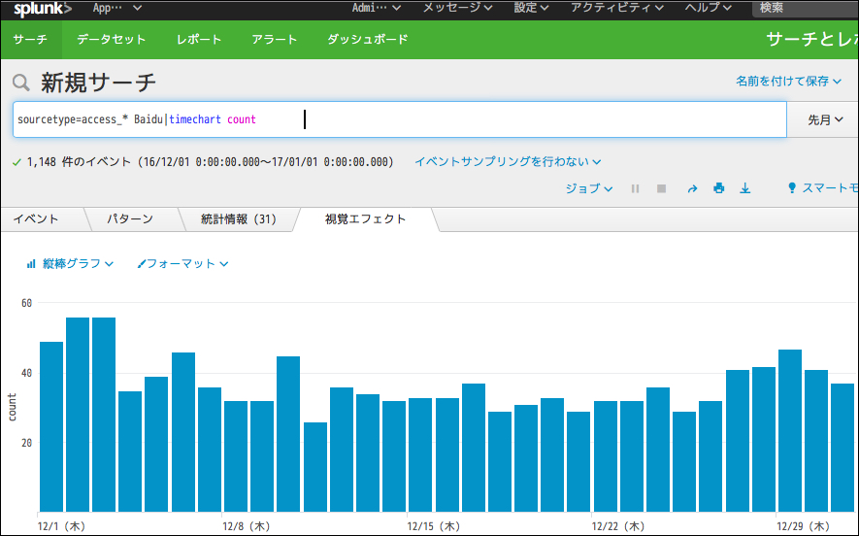Expand the フォーマット options dropdown
The image size is (859, 536).
(182, 263)
